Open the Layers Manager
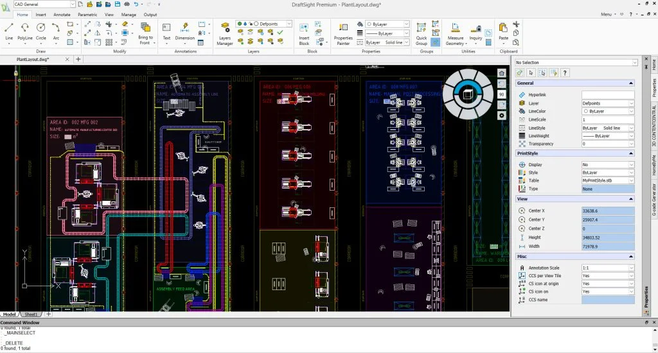Screen dimensions: 658x353 coord(225,33)
